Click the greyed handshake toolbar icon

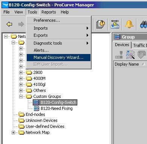click(x=142, y=54)
